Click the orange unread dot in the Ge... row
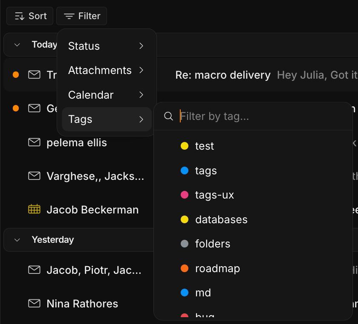The width and height of the screenshot is (358, 324). pos(16,108)
